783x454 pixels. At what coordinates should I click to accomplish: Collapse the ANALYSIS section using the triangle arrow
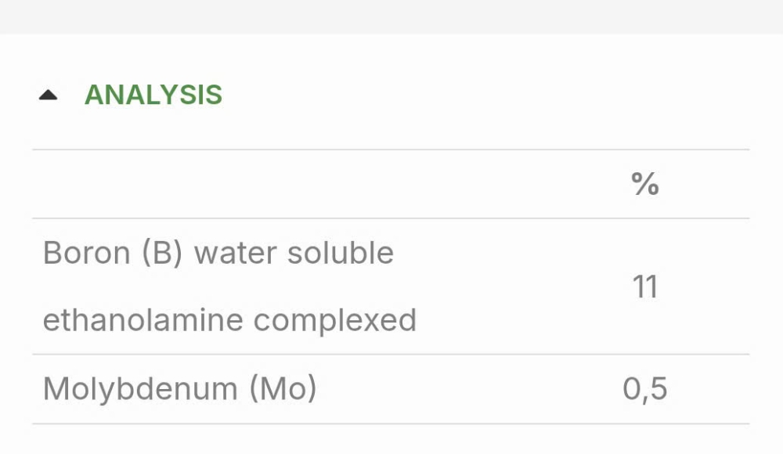[48, 95]
